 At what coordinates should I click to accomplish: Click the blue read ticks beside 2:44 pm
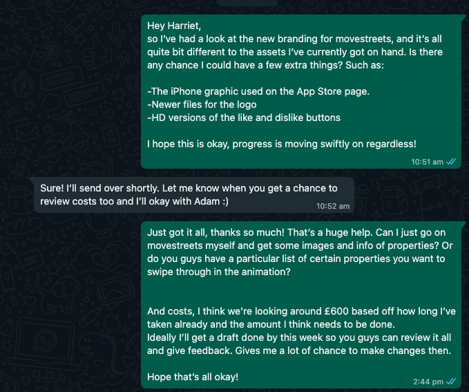pyautogui.click(x=451, y=382)
